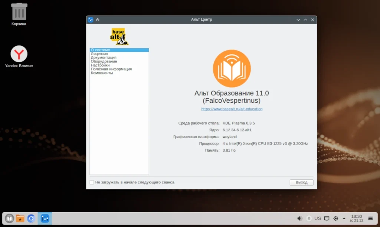Screen dimensions: 380x227
Task: Click the kernel version '6.12.34-6.12-alt1'
Action: click(237, 130)
